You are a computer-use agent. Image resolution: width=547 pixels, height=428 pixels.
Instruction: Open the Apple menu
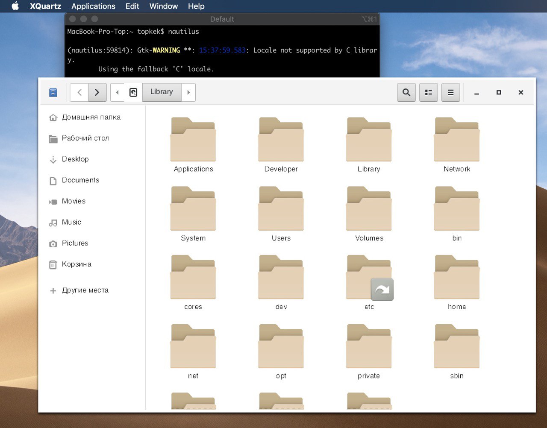15,6
